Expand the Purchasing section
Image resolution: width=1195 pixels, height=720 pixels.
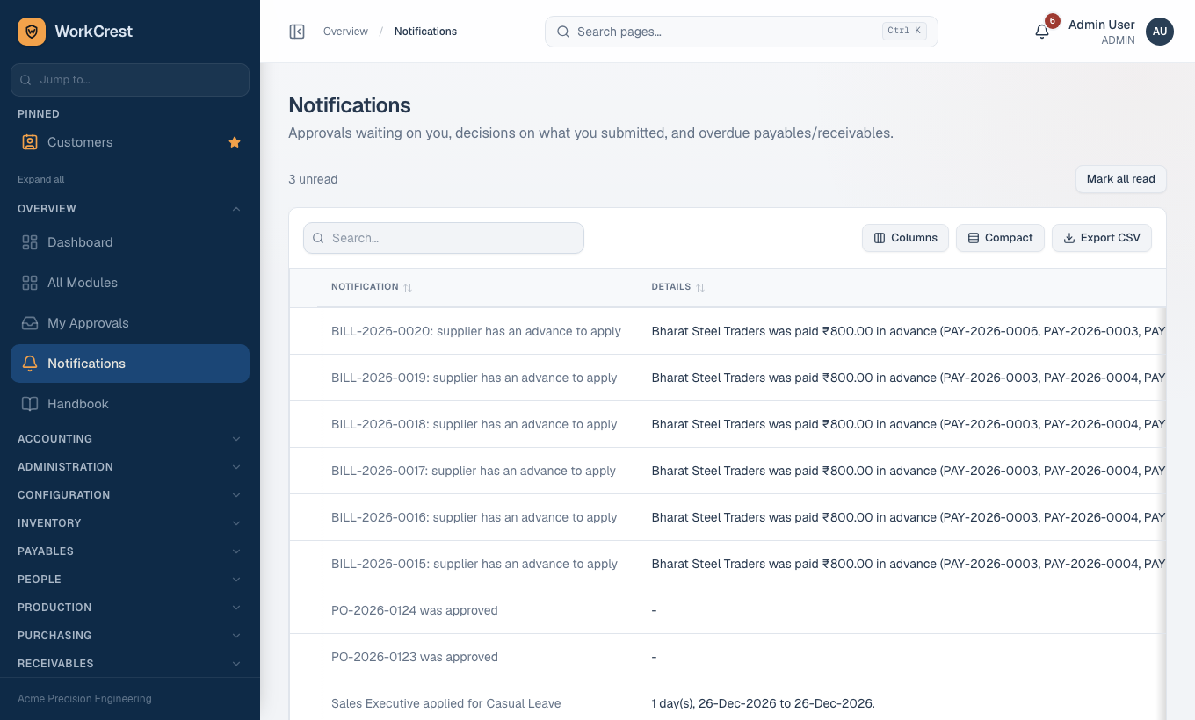point(130,636)
